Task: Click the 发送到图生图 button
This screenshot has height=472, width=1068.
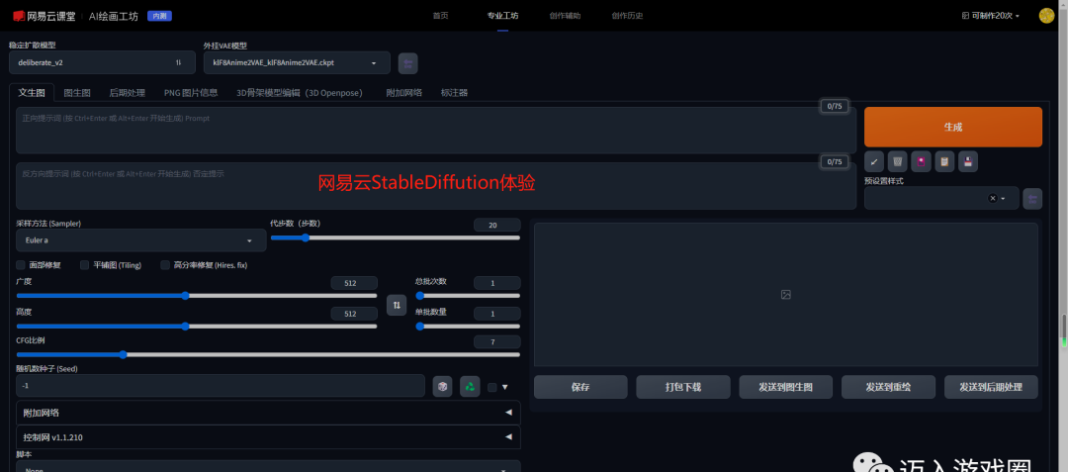Action: [785, 387]
